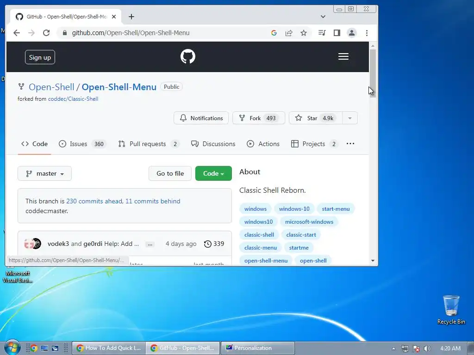Open the Open-Shell owner link
Screen dimensions: 474x355
51,87
